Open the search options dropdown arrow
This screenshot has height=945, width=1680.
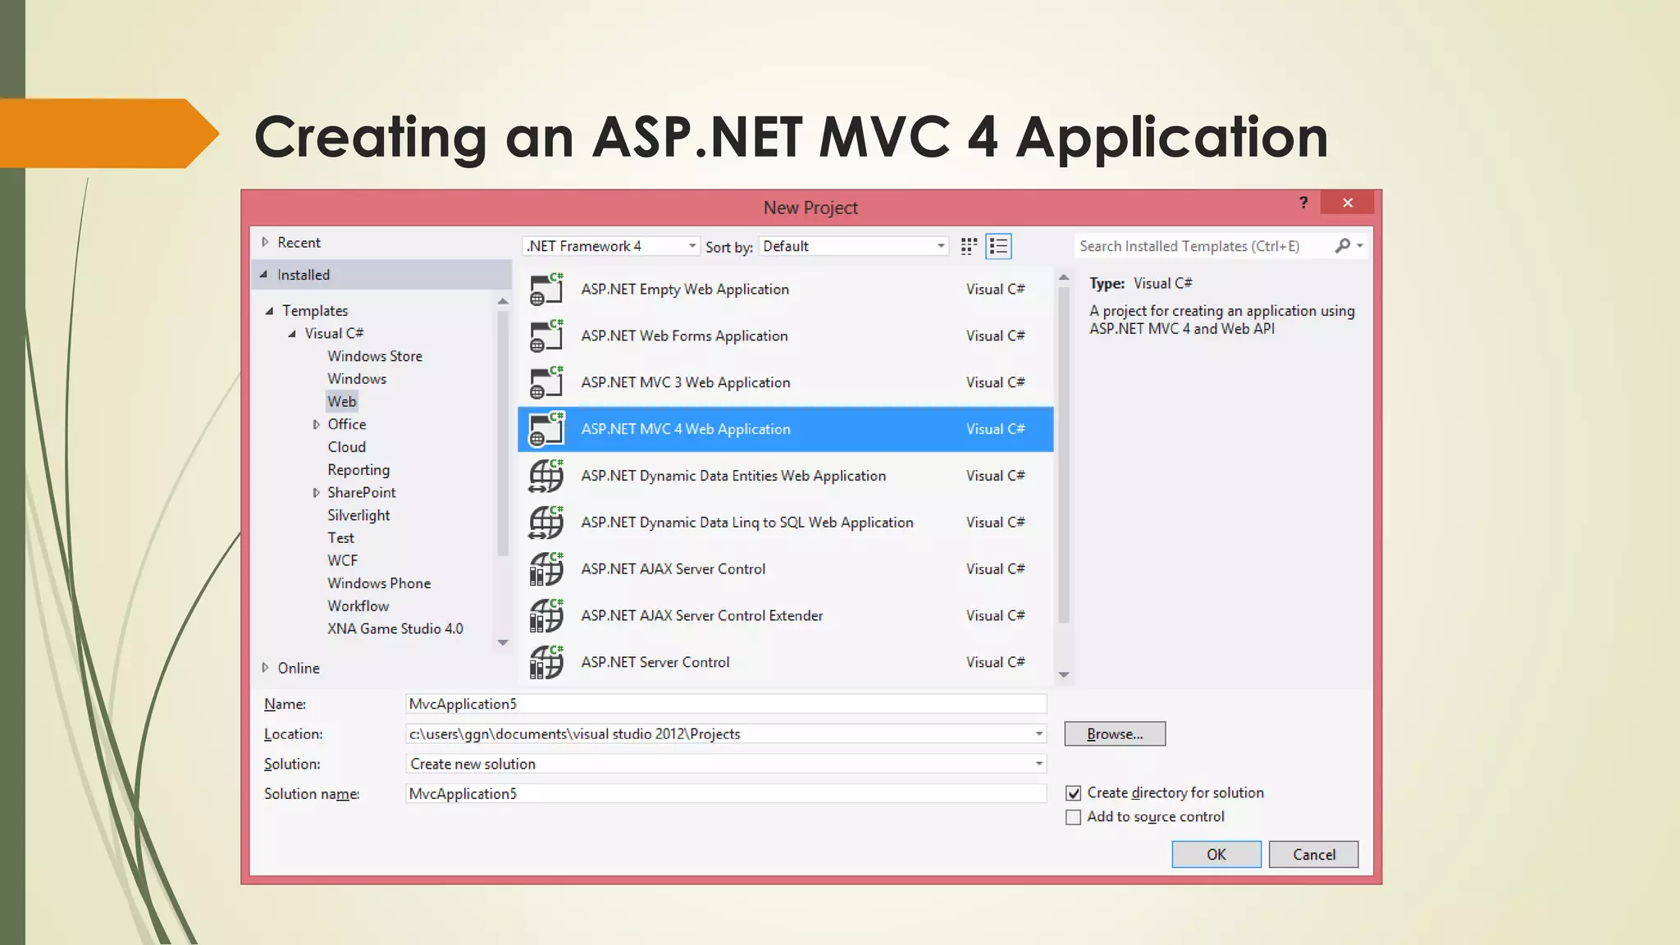(1359, 246)
